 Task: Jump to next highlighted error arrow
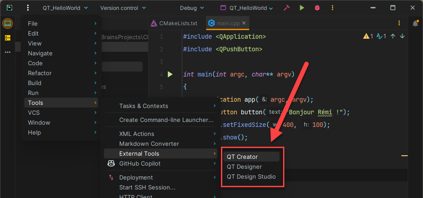pyautogui.click(x=402, y=36)
